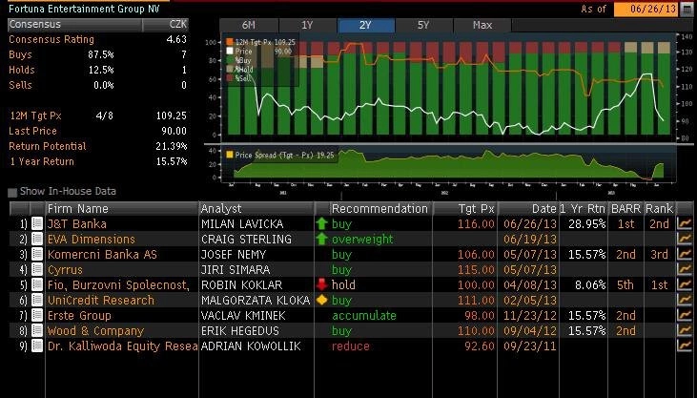The width and height of the screenshot is (697, 398).
Task: Sort by Rank column header
Action: (x=659, y=208)
